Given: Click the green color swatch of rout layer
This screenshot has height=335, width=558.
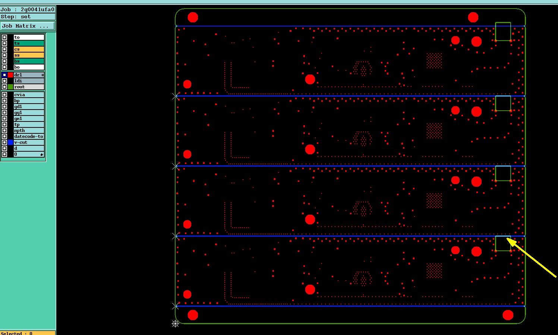Looking at the screenshot, I should point(10,87).
